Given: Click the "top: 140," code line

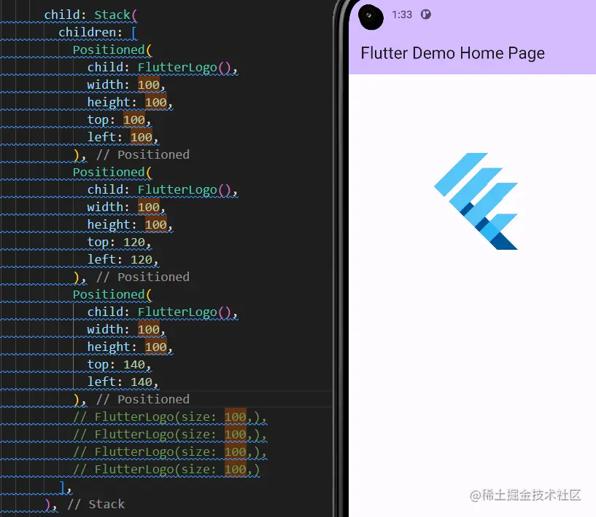Looking at the screenshot, I should pos(120,365).
